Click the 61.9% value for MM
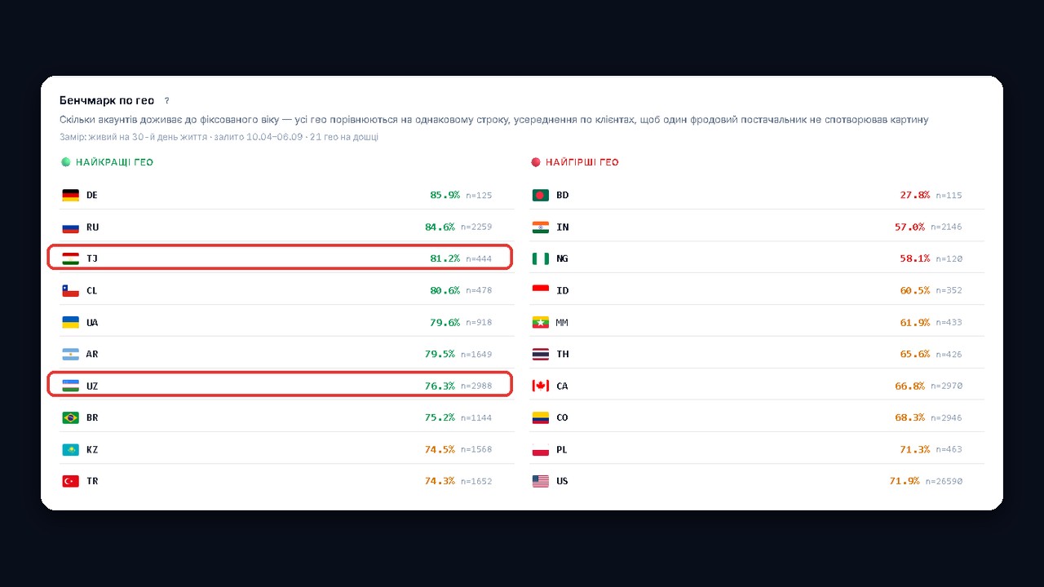The height and width of the screenshot is (587, 1044). click(915, 323)
